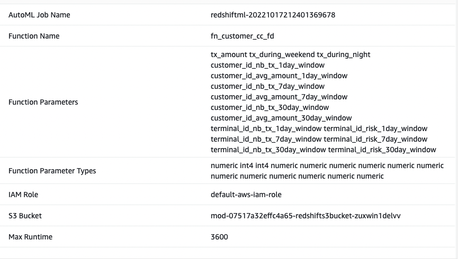458x259 pixels.
Task: Click the Function Name row label
Action: coord(34,36)
